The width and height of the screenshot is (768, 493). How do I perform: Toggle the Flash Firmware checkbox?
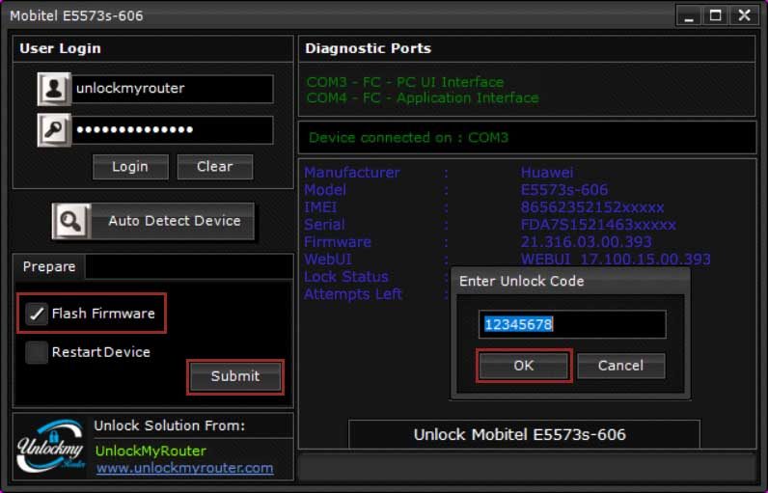tap(37, 314)
